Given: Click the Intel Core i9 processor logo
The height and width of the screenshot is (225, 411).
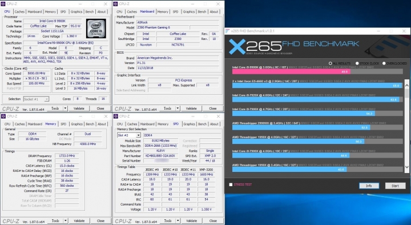Looking at the screenshot, I should click(x=96, y=29).
